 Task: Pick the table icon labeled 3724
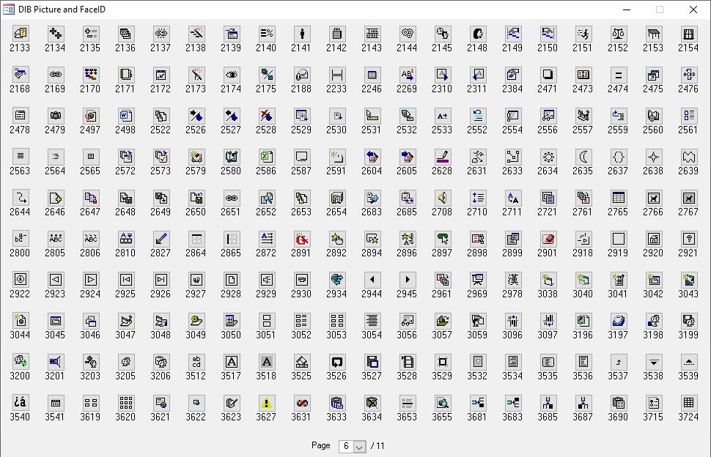[x=688, y=403]
